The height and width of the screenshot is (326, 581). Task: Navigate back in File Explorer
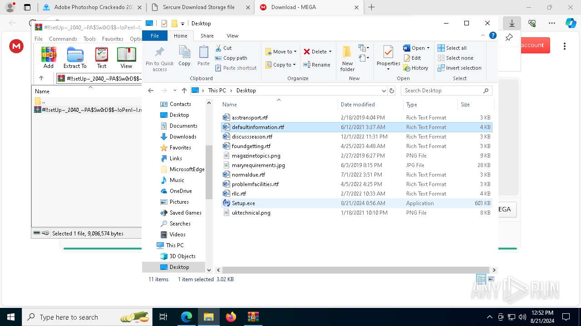pyautogui.click(x=151, y=91)
